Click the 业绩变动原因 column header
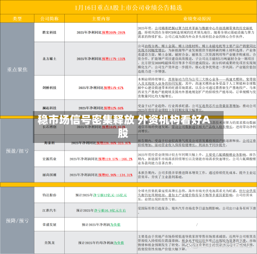This screenshot has width=257, height=254. (197, 19)
